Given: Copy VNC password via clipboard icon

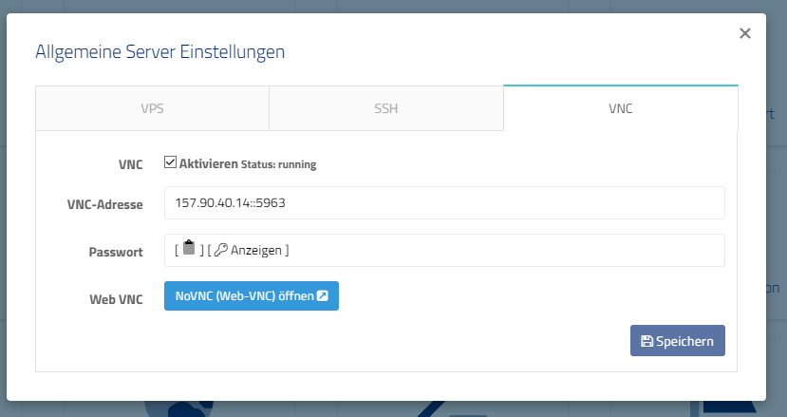Looking at the screenshot, I should pyautogui.click(x=189, y=248).
